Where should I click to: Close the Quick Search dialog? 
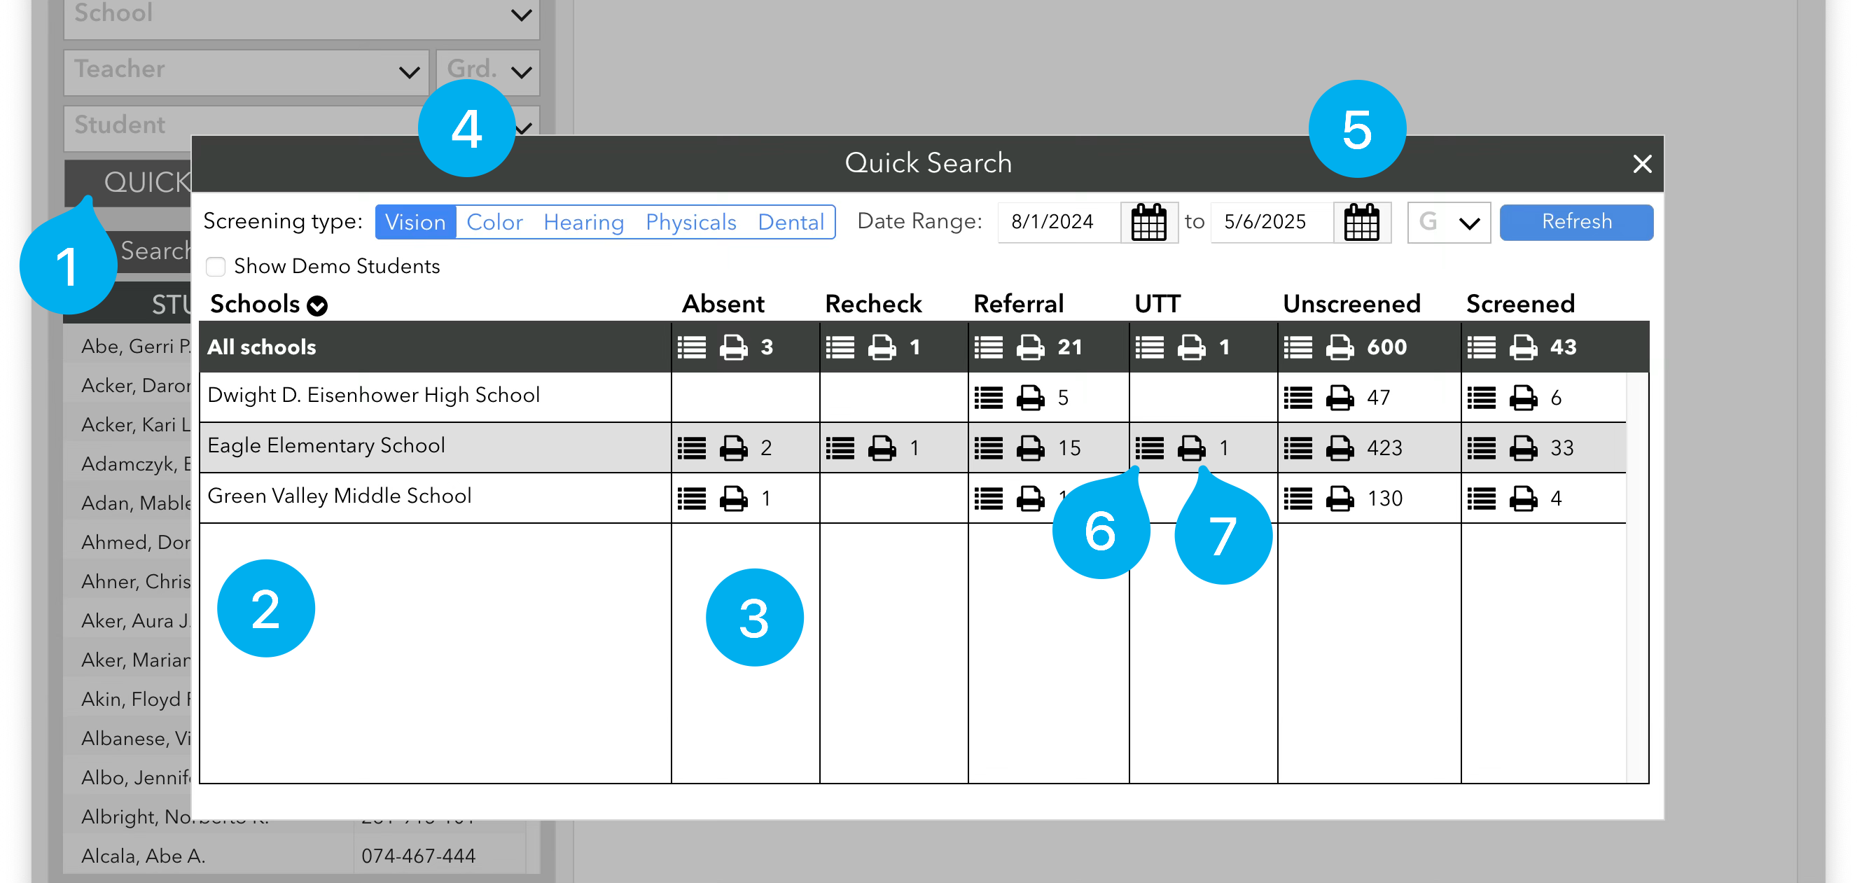1641,165
